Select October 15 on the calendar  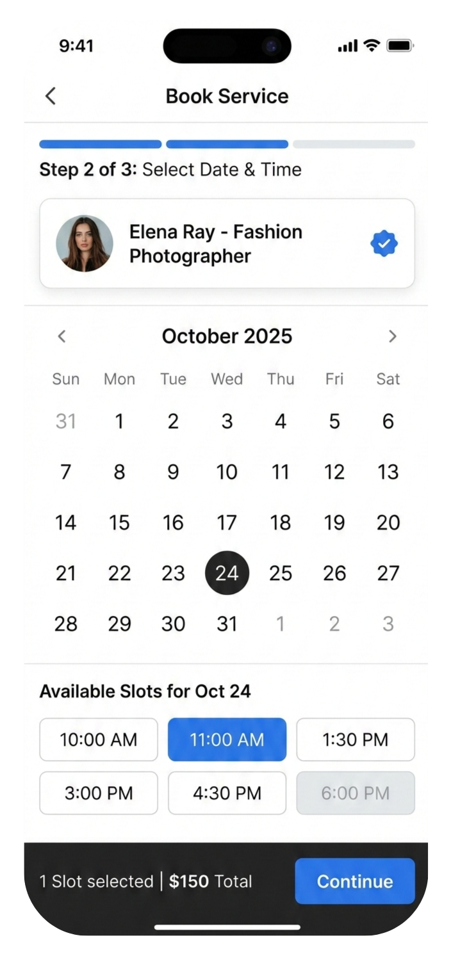pyautogui.click(x=119, y=522)
